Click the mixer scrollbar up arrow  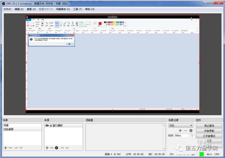(164, 125)
